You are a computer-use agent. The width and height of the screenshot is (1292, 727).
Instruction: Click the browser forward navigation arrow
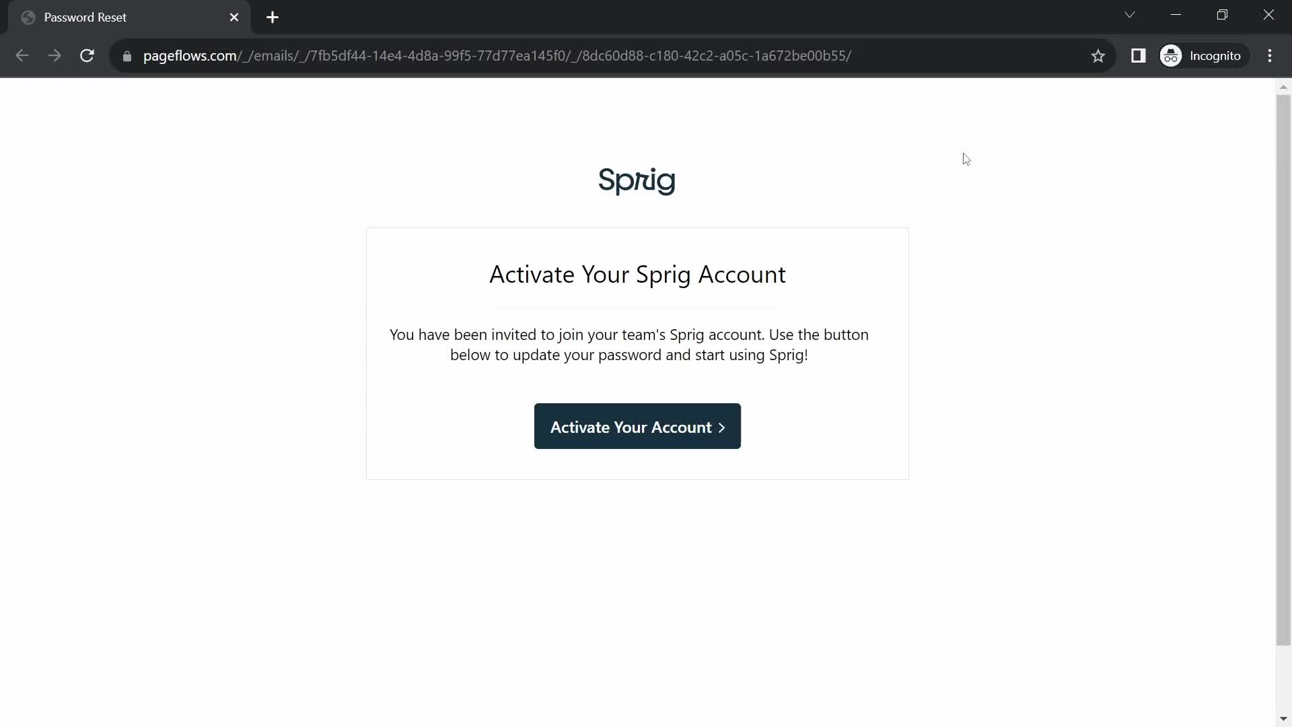53,55
